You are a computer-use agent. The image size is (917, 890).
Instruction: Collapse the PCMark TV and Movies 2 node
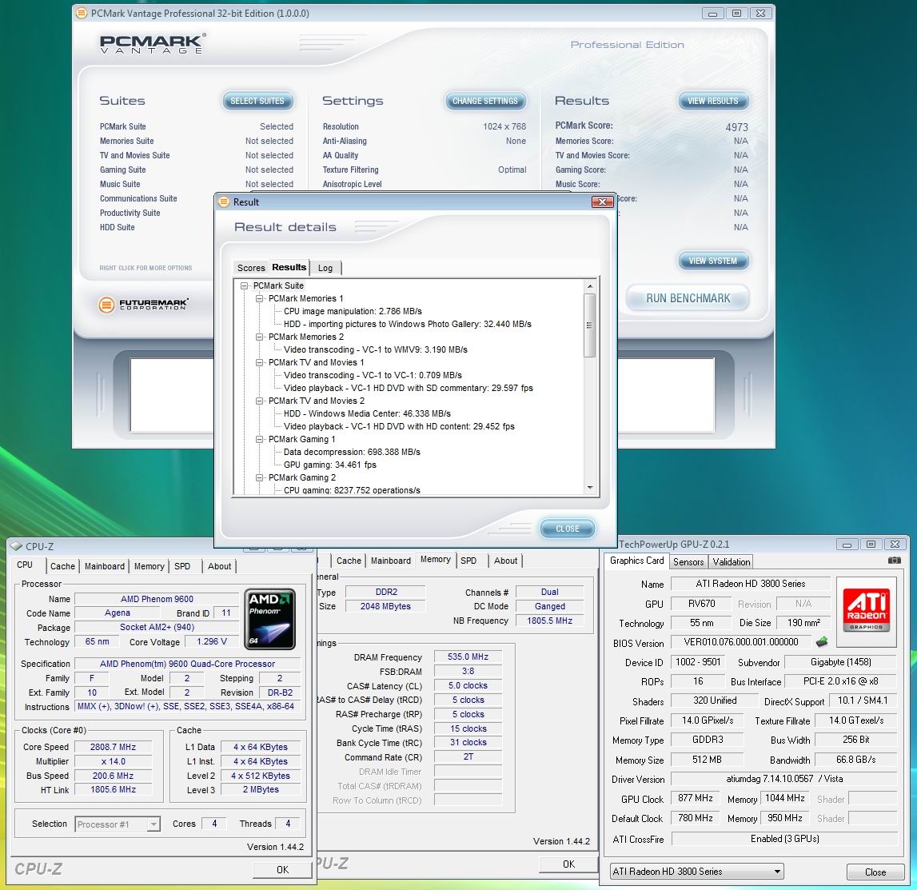click(260, 401)
